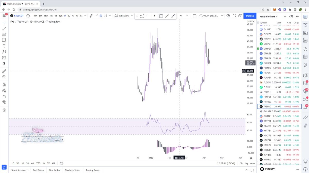Open the Indicators dialog
Viewport: 309px width, 173px height.
pos(122,16)
